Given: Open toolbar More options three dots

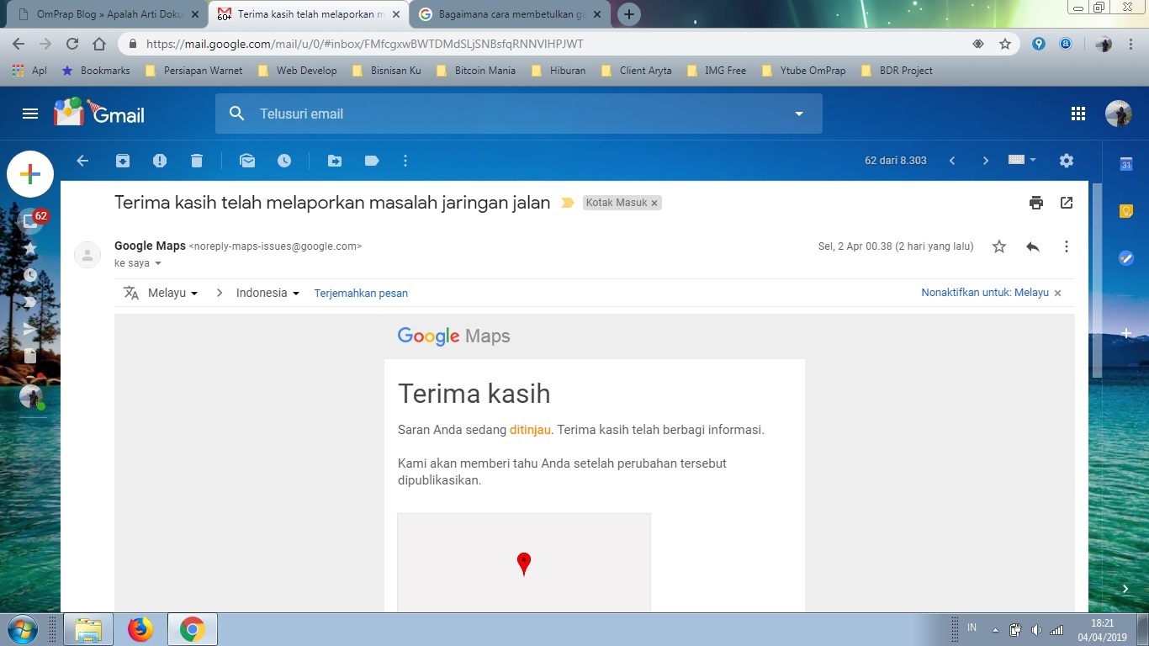Looking at the screenshot, I should coord(405,161).
